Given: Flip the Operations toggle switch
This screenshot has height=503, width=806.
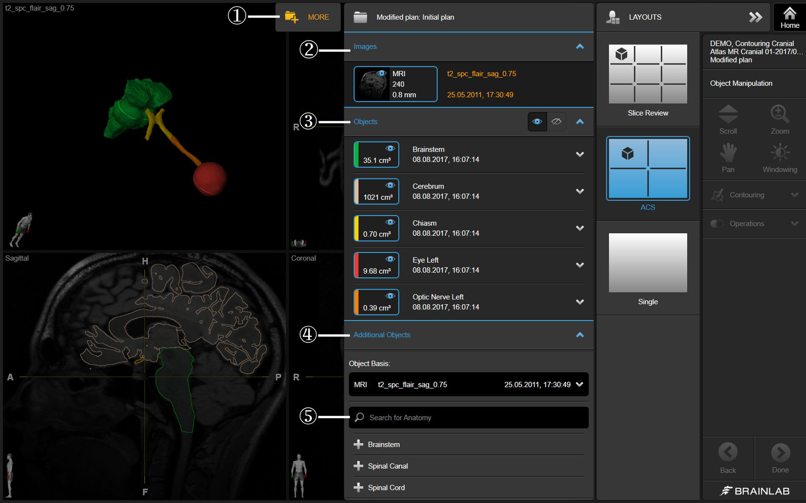Looking at the screenshot, I should point(717,224).
